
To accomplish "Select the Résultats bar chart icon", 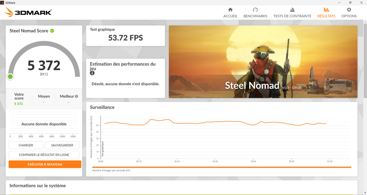I will coord(326,10).
